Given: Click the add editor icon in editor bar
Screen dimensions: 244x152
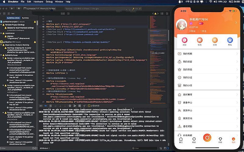Looking at the screenshot, I should pyautogui.click(x=167, y=14).
